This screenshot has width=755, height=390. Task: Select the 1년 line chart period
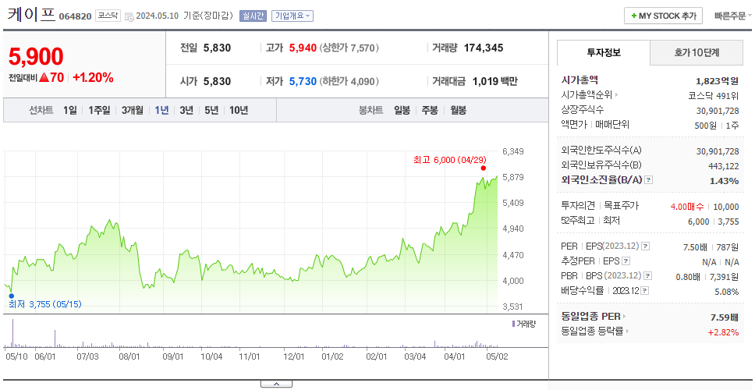click(x=161, y=110)
